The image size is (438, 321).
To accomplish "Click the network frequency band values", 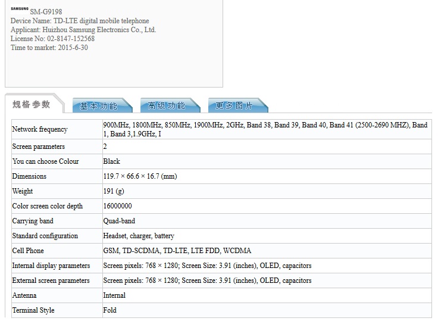I will point(265,129).
